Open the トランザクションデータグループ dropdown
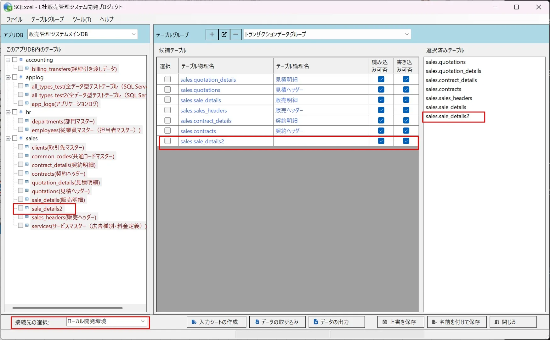Image resolution: width=550 pixels, height=340 pixels. (x=327, y=34)
